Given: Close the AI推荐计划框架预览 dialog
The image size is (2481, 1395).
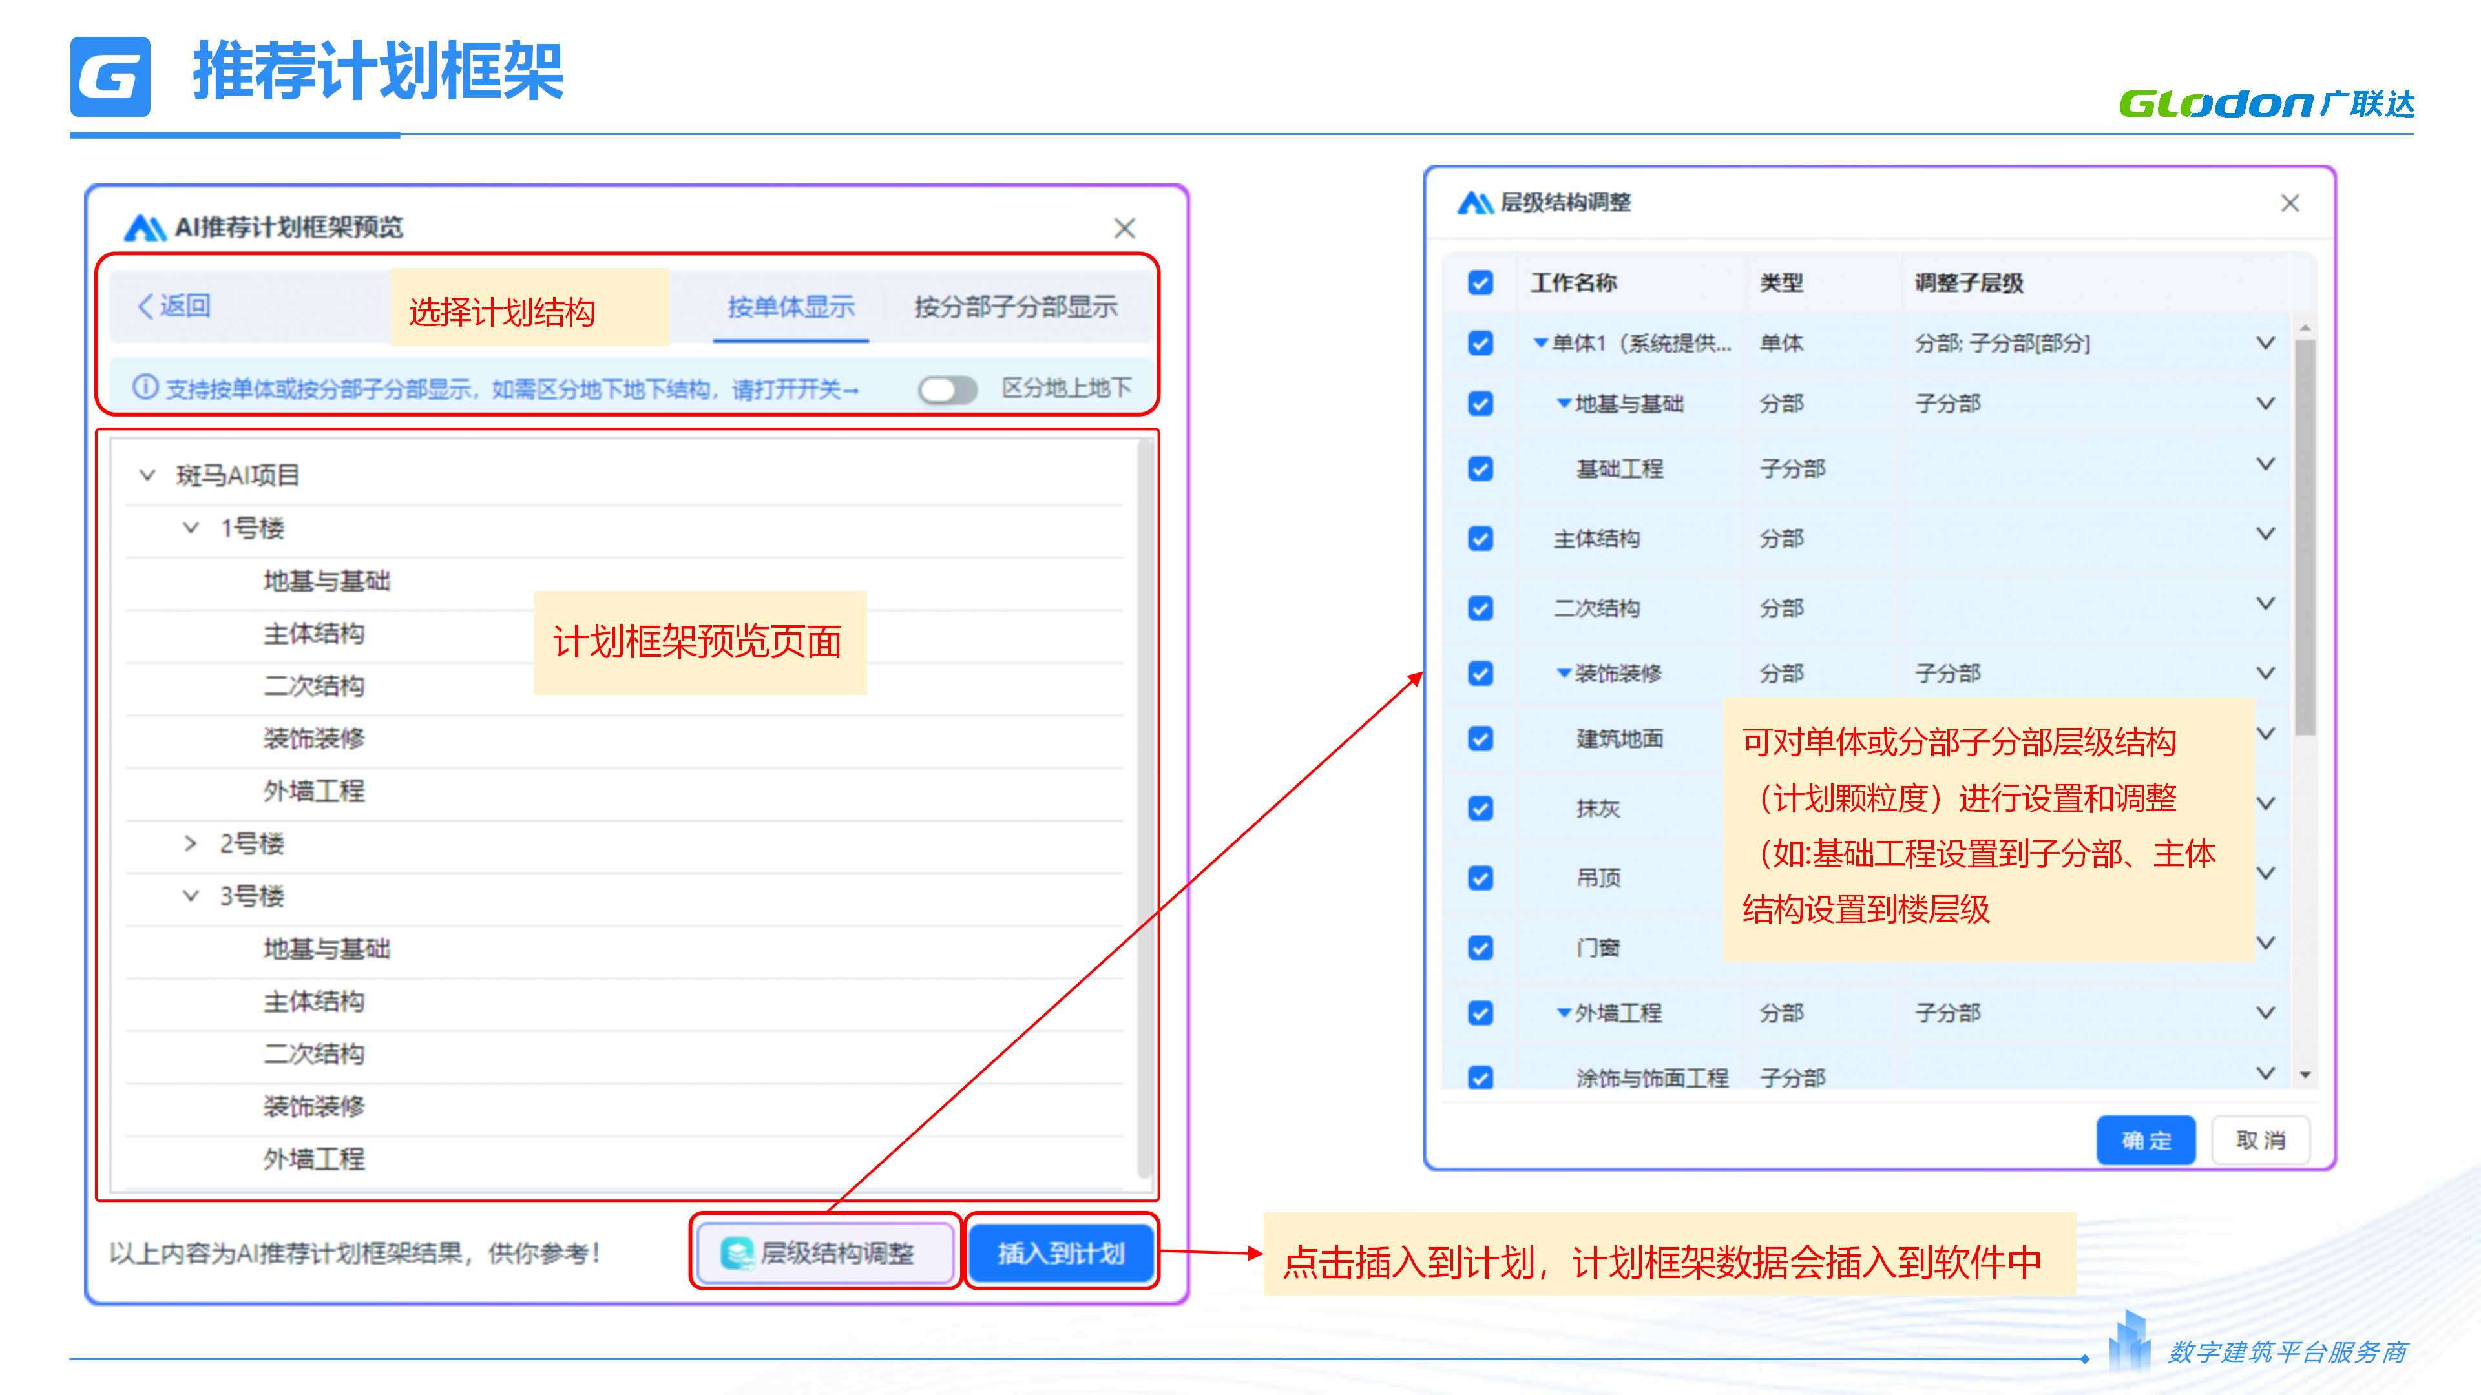Looking at the screenshot, I should pyautogui.click(x=1124, y=228).
